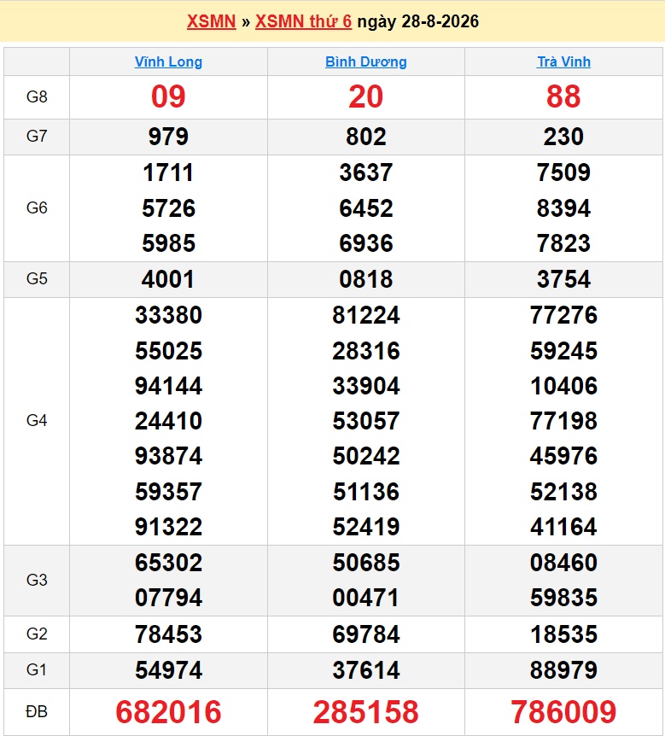Image resolution: width=665 pixels, height=736 pixels.
Task: Select Bình Dương G8 result 20
Action: point(366,96)
